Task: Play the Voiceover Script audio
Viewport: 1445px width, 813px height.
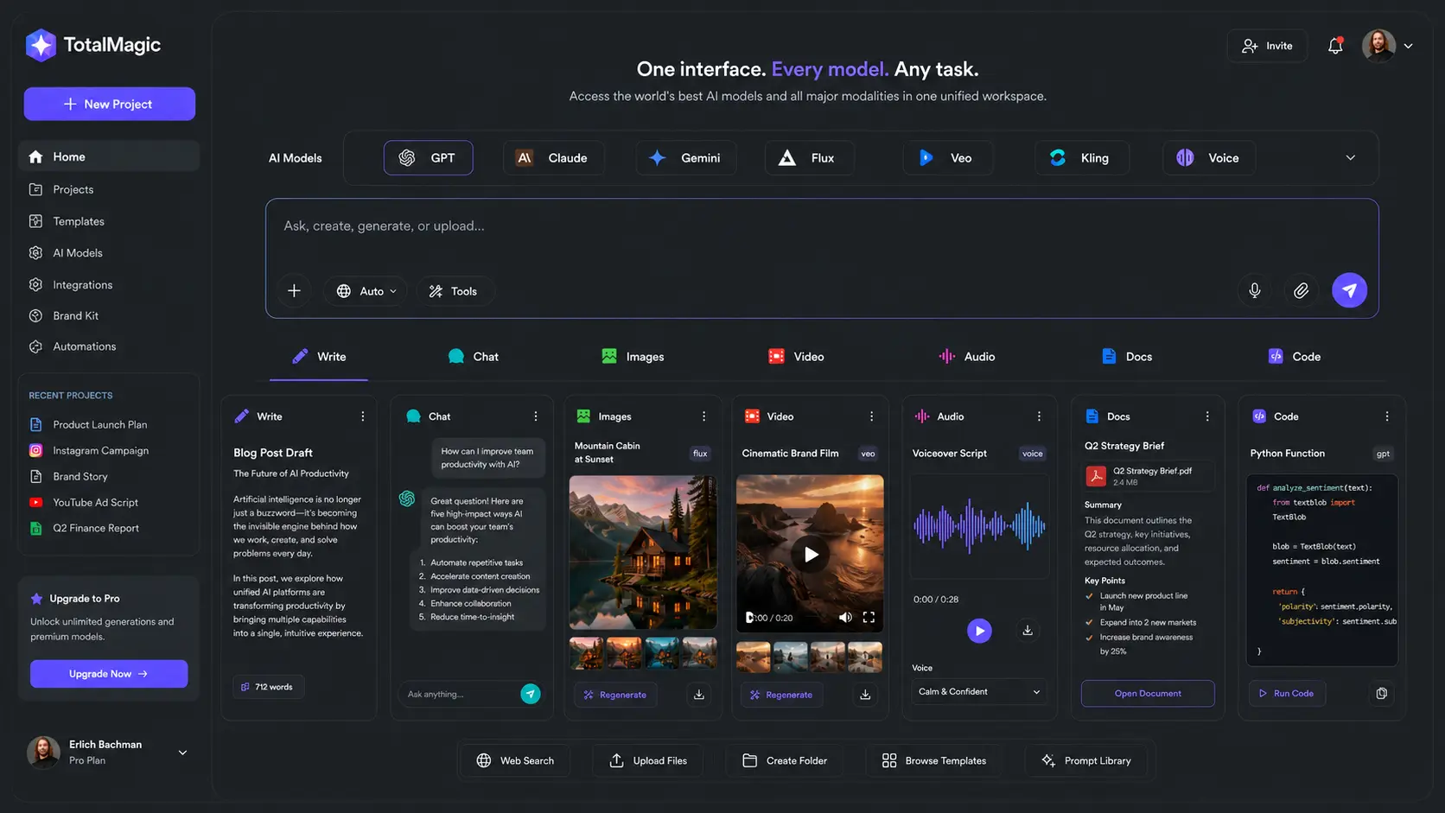Action: pyautogui.click(x=979, y=631)
